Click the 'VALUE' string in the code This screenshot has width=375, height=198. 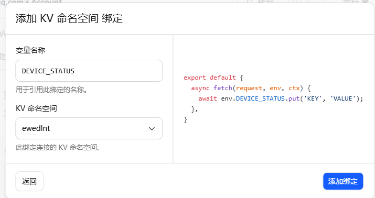tap(343, 98)
